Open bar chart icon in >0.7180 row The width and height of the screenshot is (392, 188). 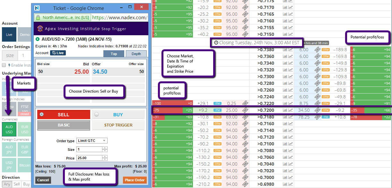285,117
